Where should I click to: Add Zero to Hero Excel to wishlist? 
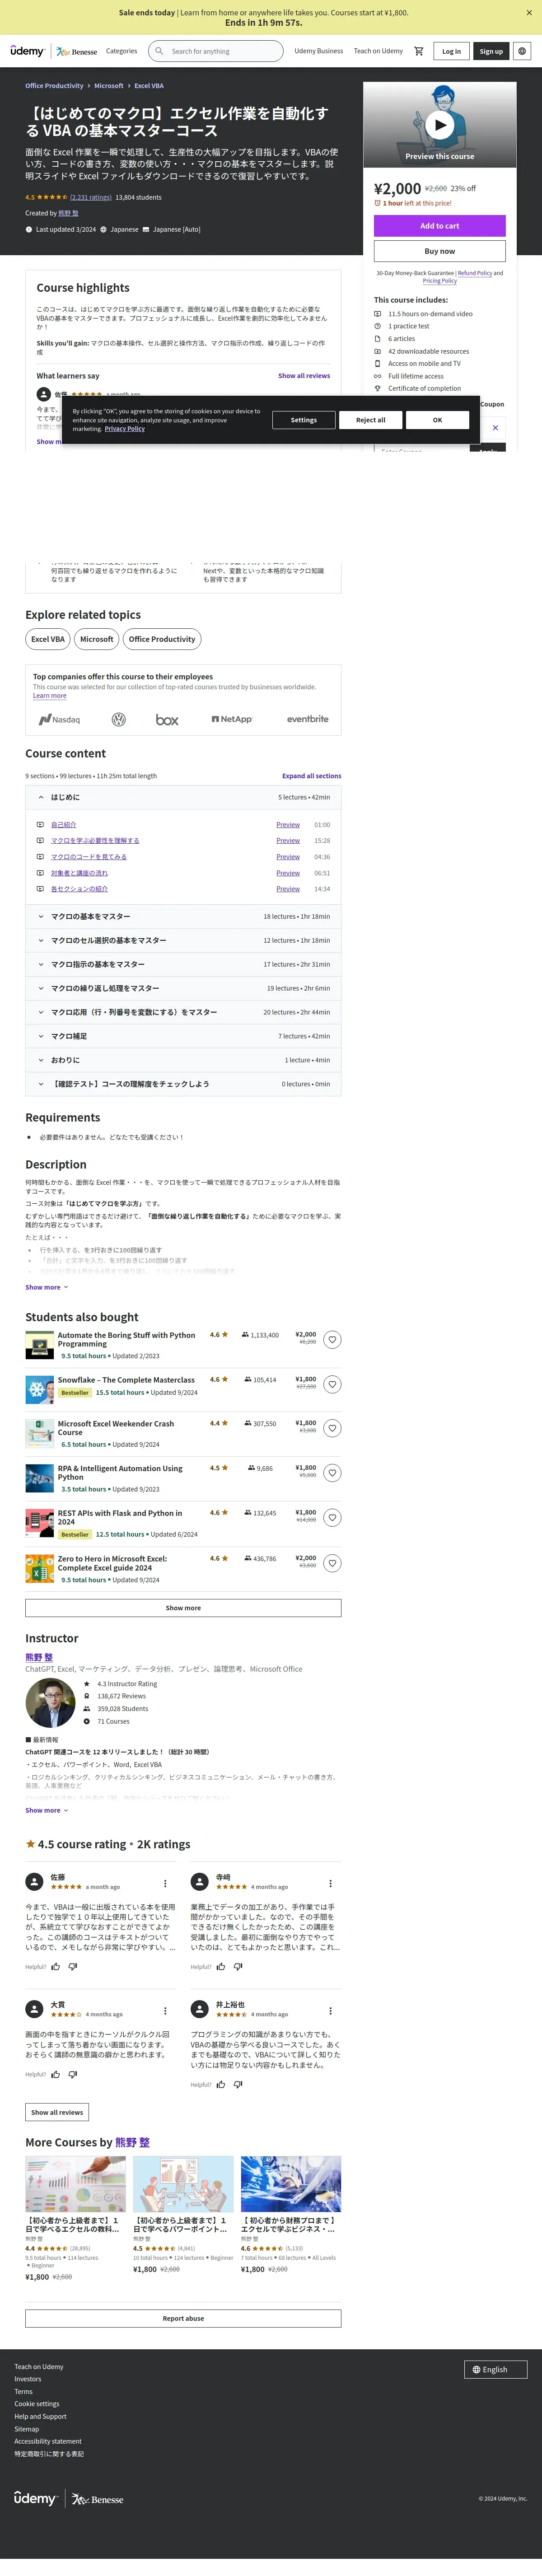[x=331, y=1563]
